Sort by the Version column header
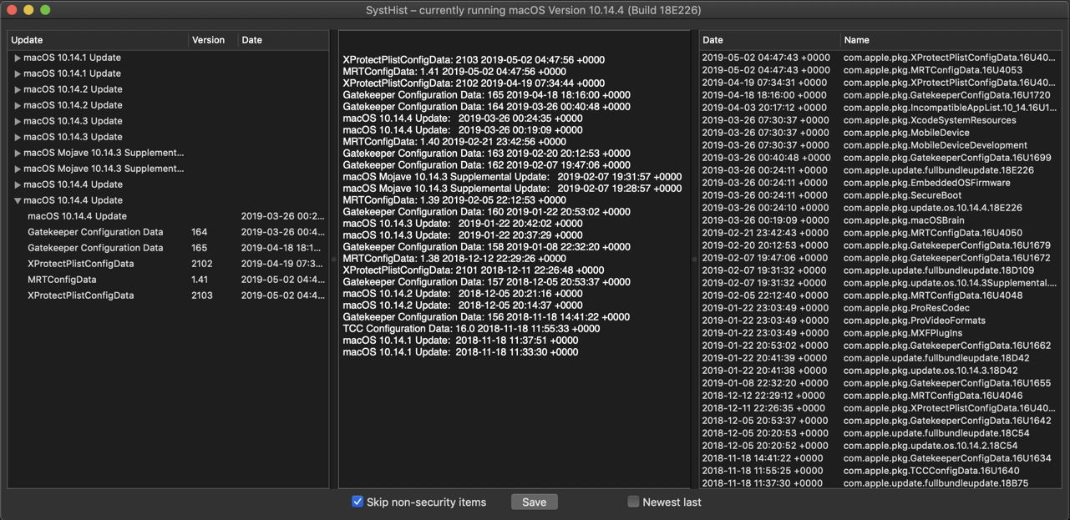Image resolution: width=1070 pixels, height=520 pixels. tap(212, 40)
